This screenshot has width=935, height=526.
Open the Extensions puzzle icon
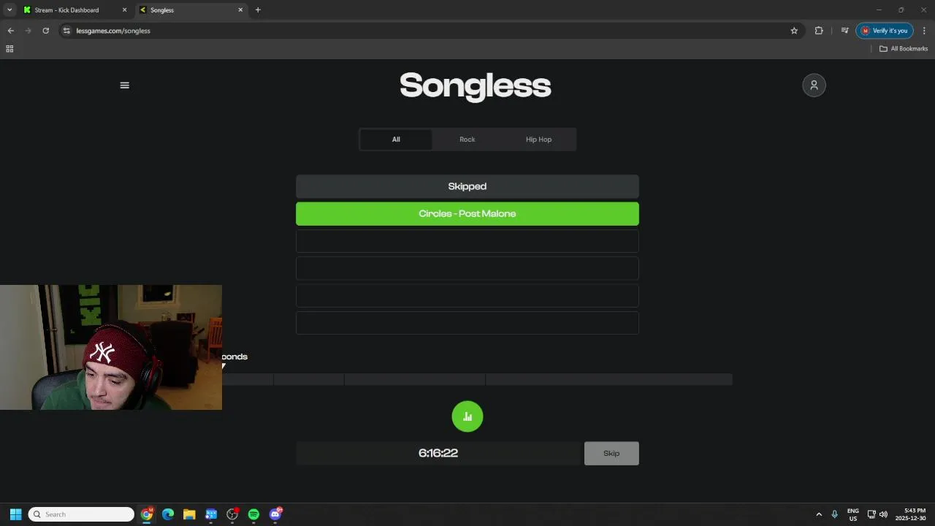(818, 31)
